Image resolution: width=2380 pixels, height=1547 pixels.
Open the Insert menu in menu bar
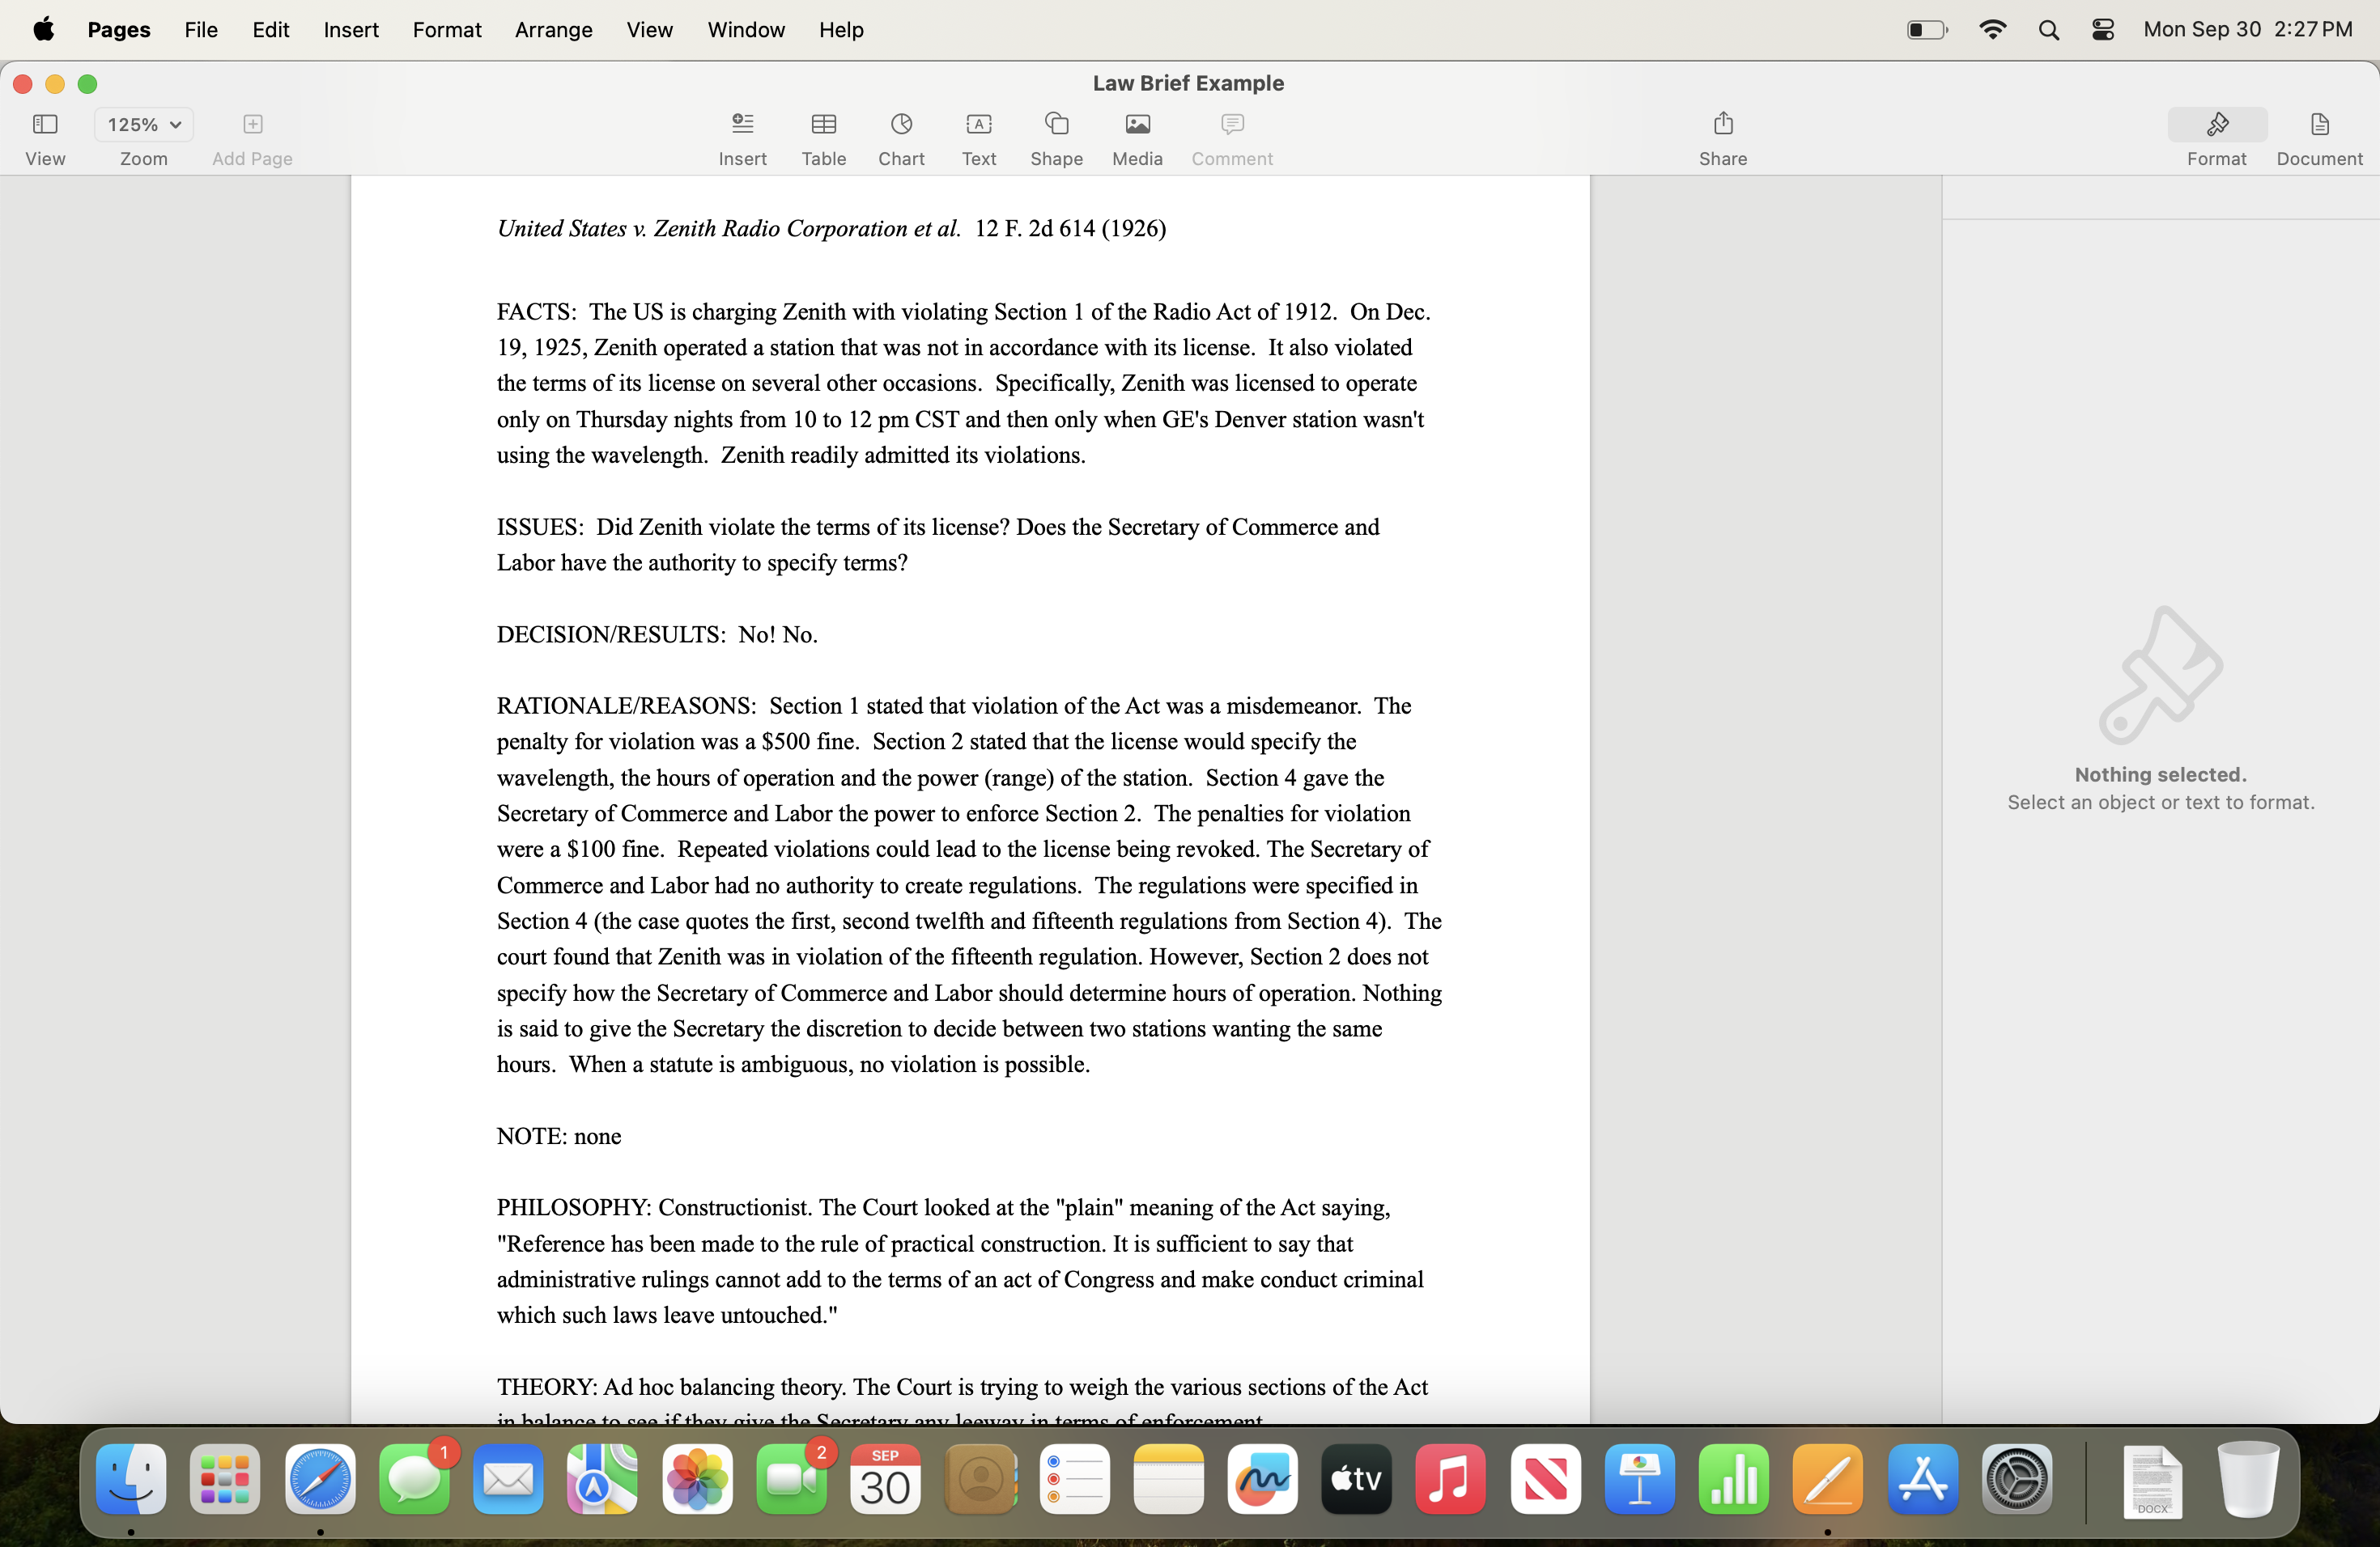(x=350, y=30)
